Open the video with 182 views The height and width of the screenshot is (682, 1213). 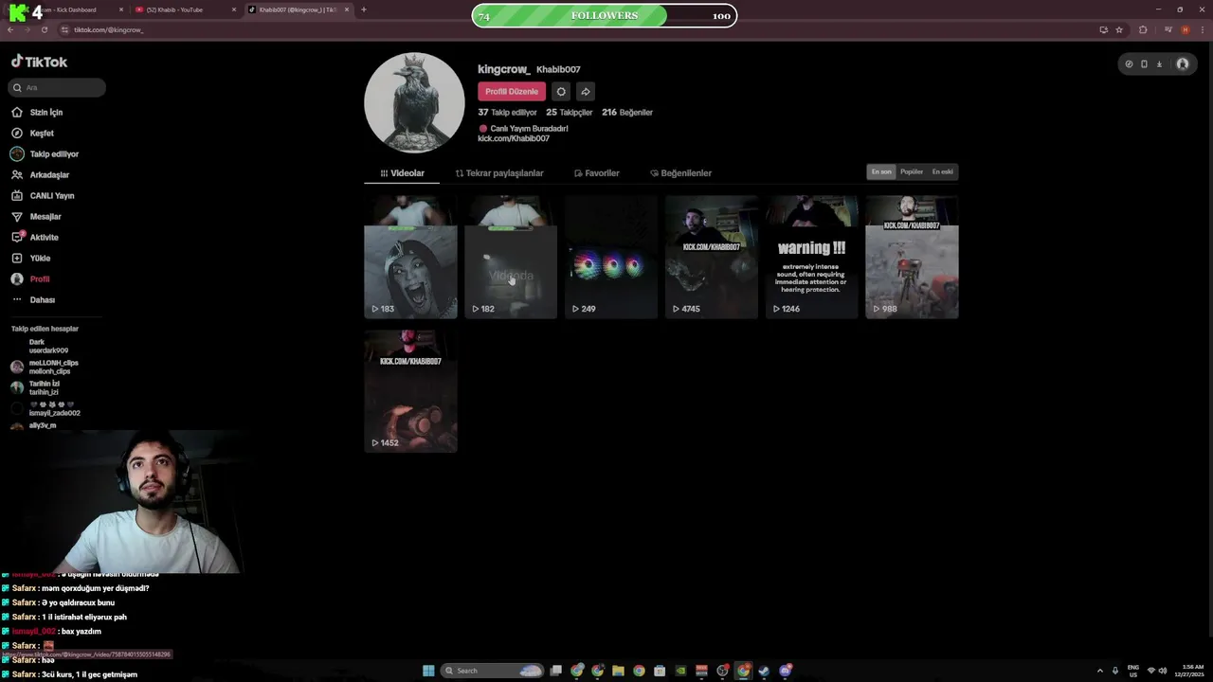[x=511, y=257]
